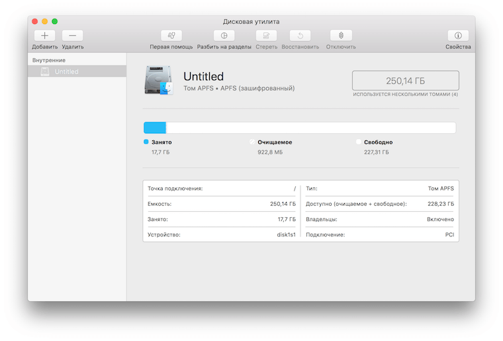The width and height of the screenshot is (503, 341).
Task: Run First Aid (Первая помощь) tool
Action: pyautogui.click(x=171, y=36)
